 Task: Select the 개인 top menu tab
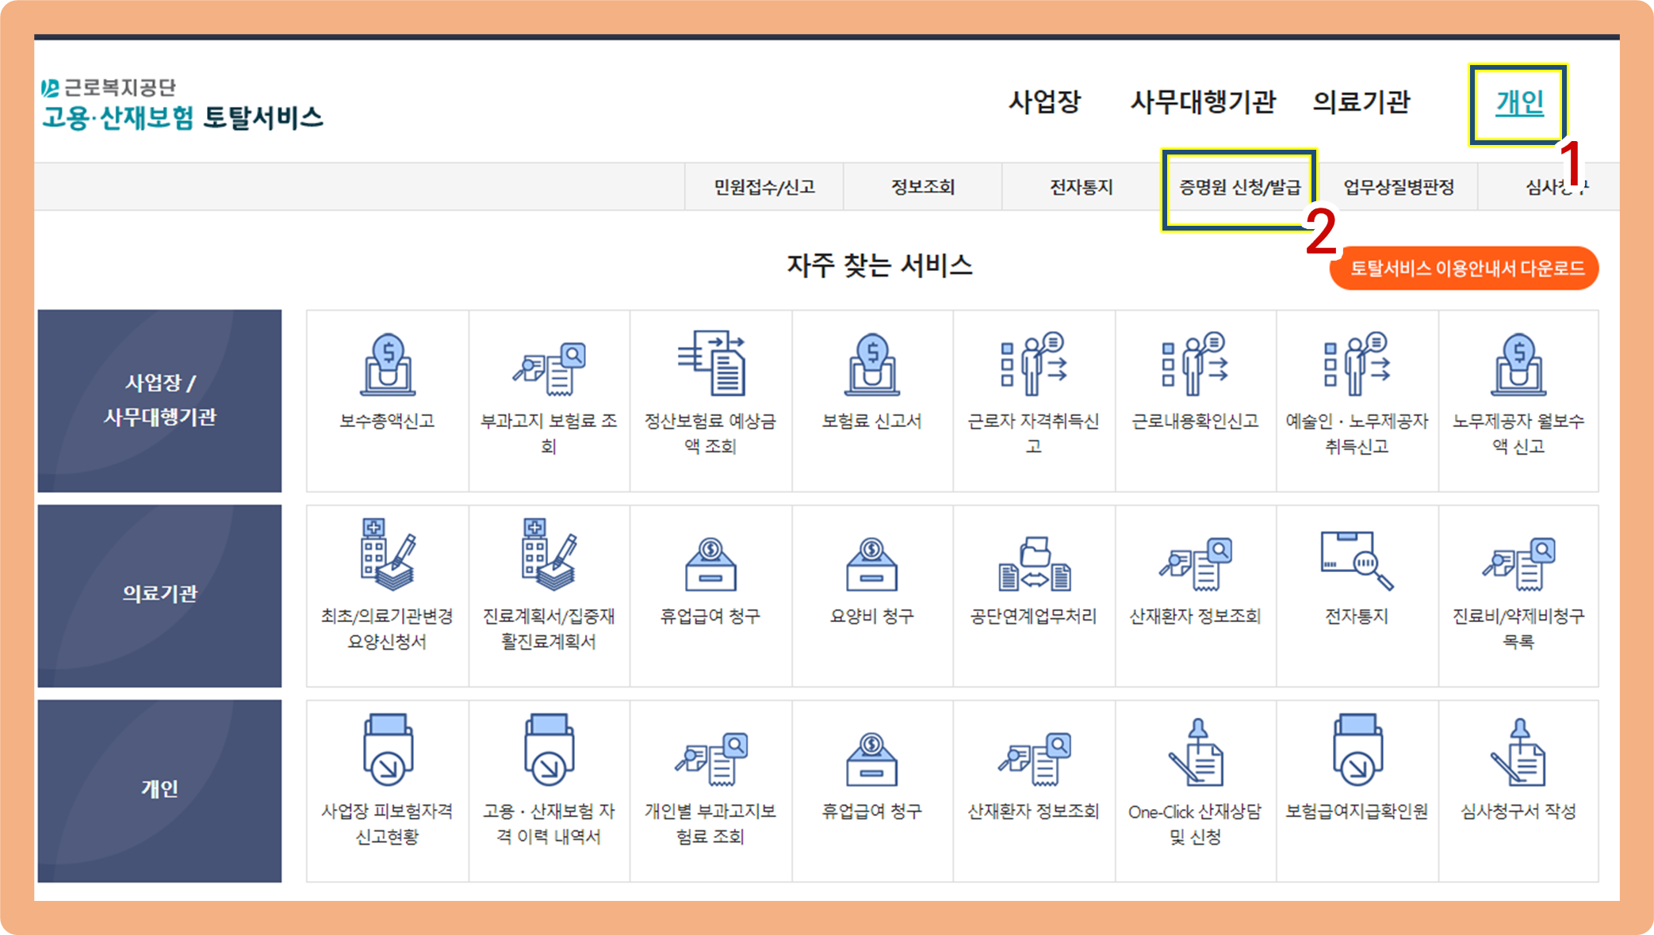point(1518,103)
